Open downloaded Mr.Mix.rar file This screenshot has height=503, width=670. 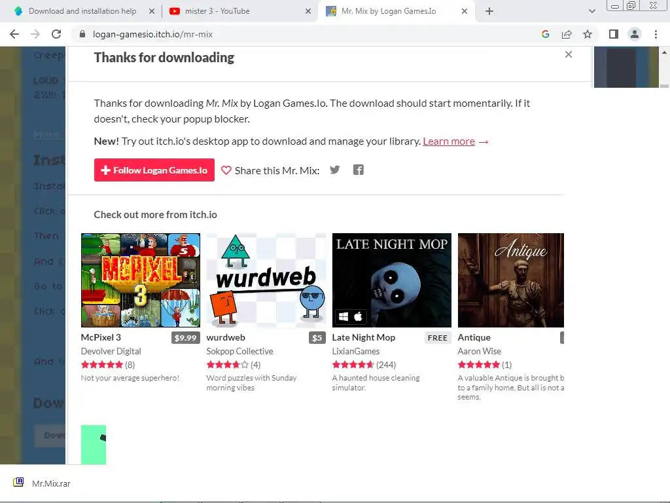[51, 483]
